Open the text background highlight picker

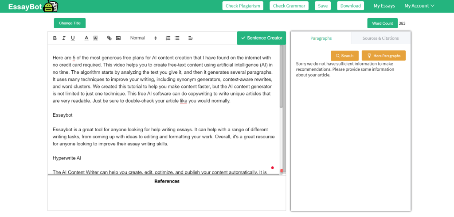[x=95, y=38]
